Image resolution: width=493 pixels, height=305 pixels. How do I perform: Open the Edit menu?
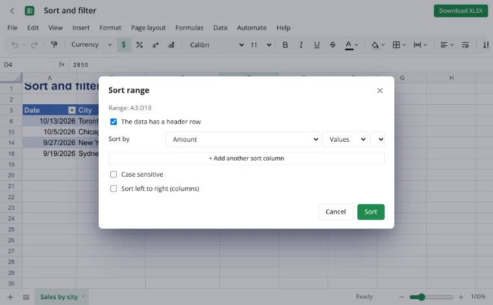32,28
